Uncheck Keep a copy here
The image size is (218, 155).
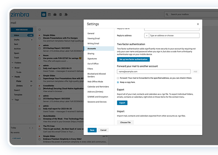[x=118, y=82]
